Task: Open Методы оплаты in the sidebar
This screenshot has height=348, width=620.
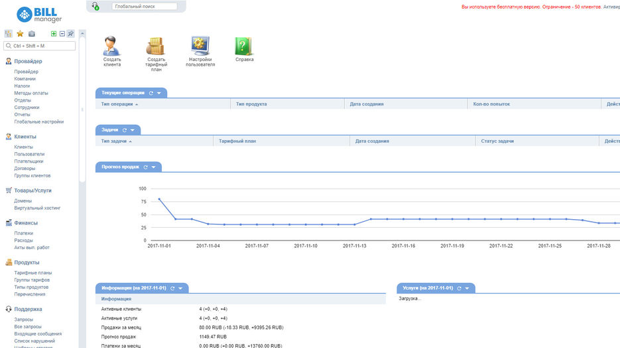Action: coord(31,93)
